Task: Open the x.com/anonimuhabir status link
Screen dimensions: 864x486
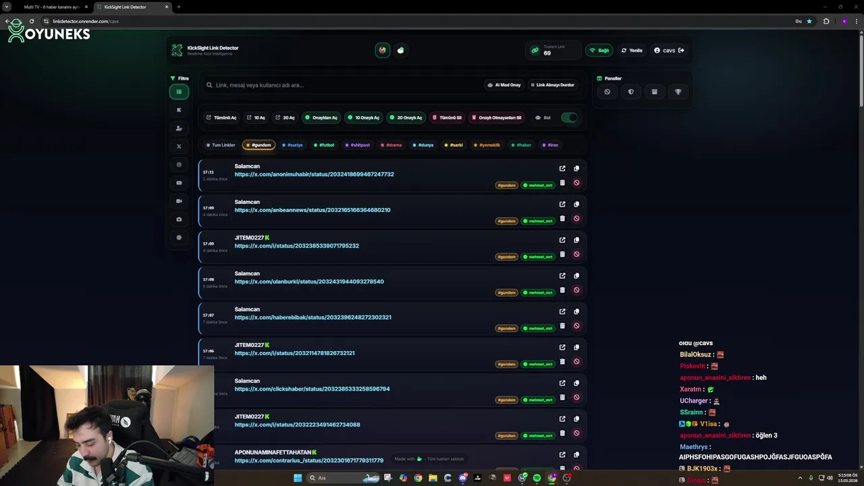Action: (314, 174)
